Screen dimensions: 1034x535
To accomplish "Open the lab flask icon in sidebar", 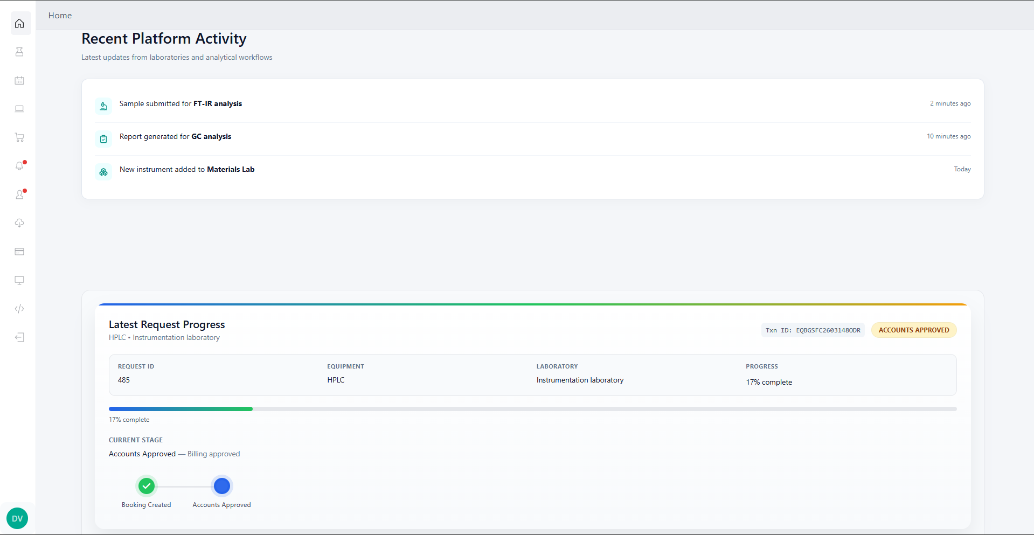I will (19, 52).
